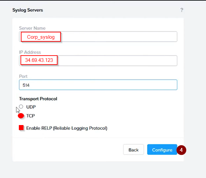Click the 34.69.43.123 highlighted value
206x178 pixels.
point(39,60)
